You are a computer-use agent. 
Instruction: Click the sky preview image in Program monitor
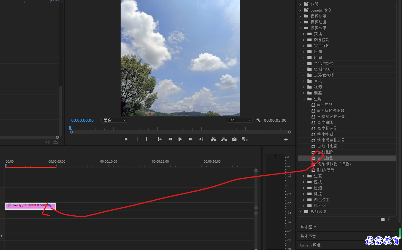point(180,58)
